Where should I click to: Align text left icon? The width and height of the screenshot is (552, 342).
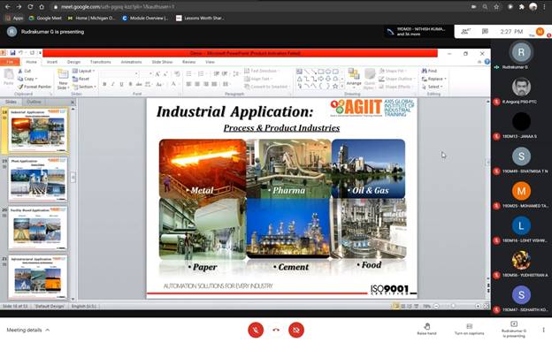point(188,84)
